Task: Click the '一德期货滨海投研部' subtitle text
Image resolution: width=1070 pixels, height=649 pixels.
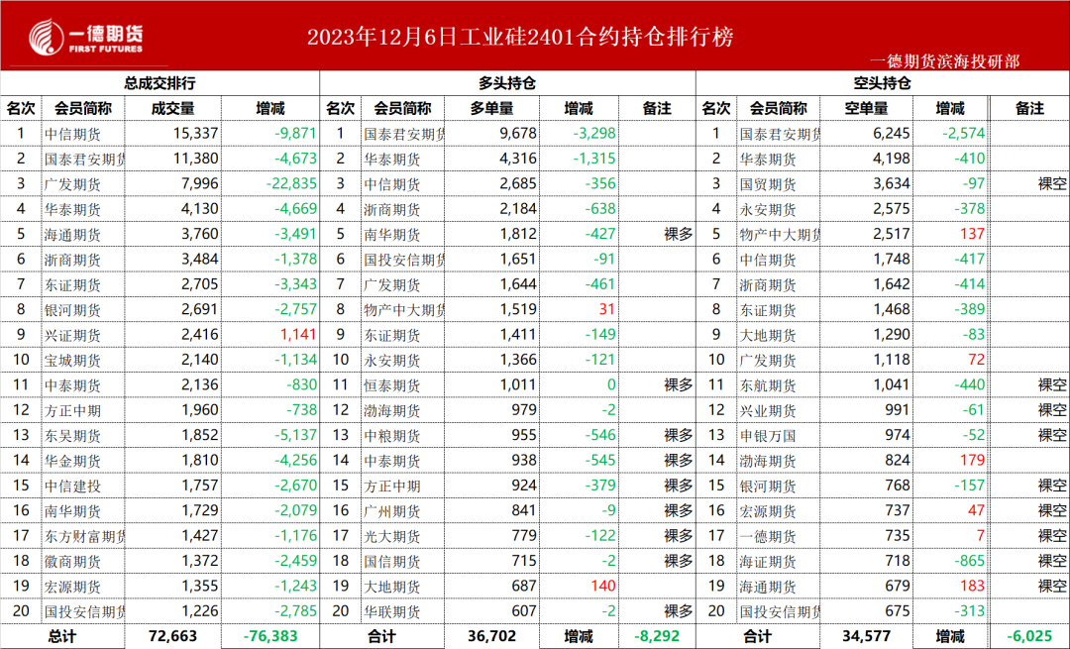Action: (945, 61)
